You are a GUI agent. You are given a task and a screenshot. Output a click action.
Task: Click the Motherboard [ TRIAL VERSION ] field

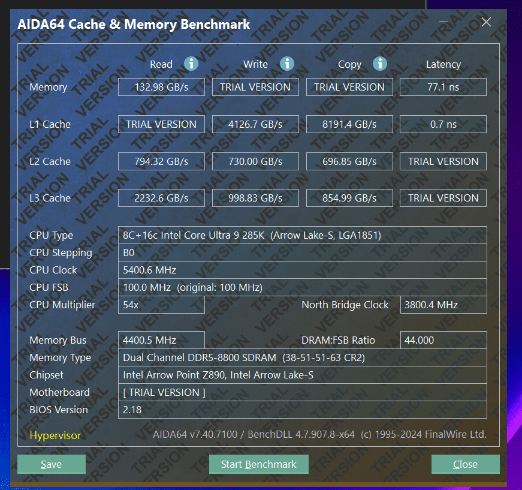pos(302,392)
